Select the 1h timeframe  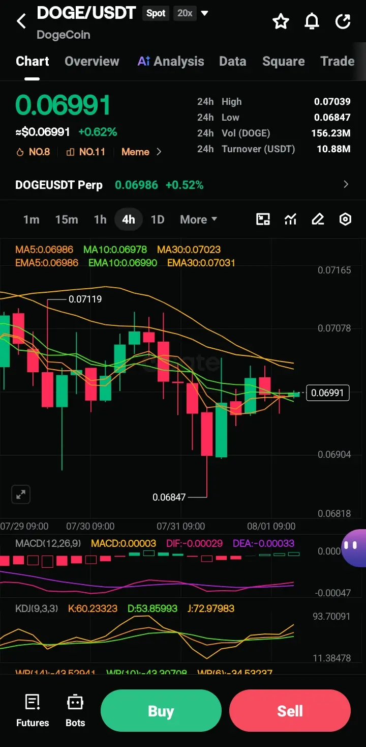click(100, 219)
